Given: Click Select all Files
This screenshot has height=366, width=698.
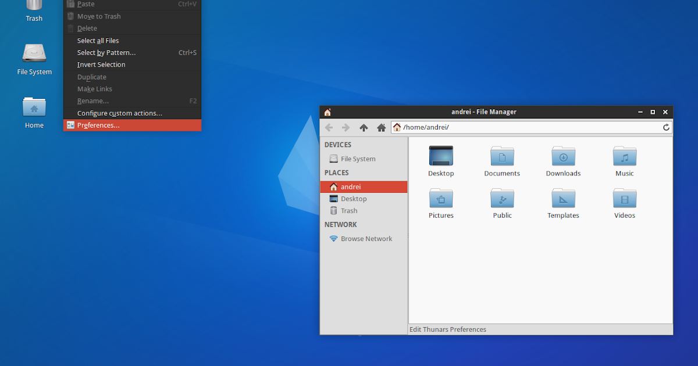Looking at the screenshot, I should (97, 40).
